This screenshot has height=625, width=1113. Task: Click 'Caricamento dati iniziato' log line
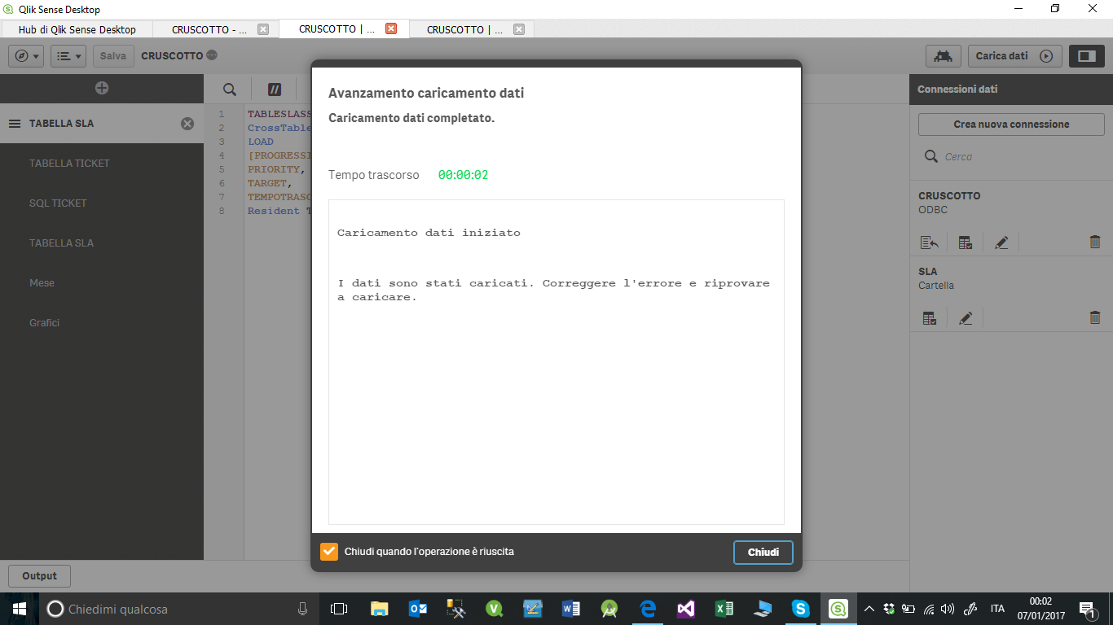coord(429,233)
